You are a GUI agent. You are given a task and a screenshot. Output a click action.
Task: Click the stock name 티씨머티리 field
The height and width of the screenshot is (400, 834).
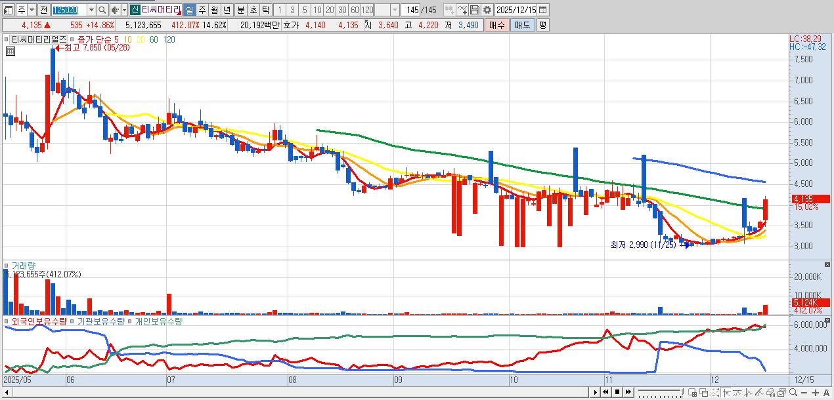[161, 10]
